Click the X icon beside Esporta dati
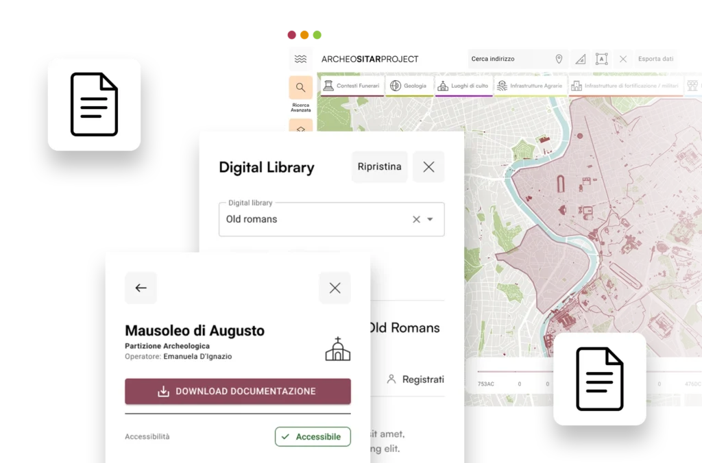Screen dimensions: 702x463 [622, 59]
